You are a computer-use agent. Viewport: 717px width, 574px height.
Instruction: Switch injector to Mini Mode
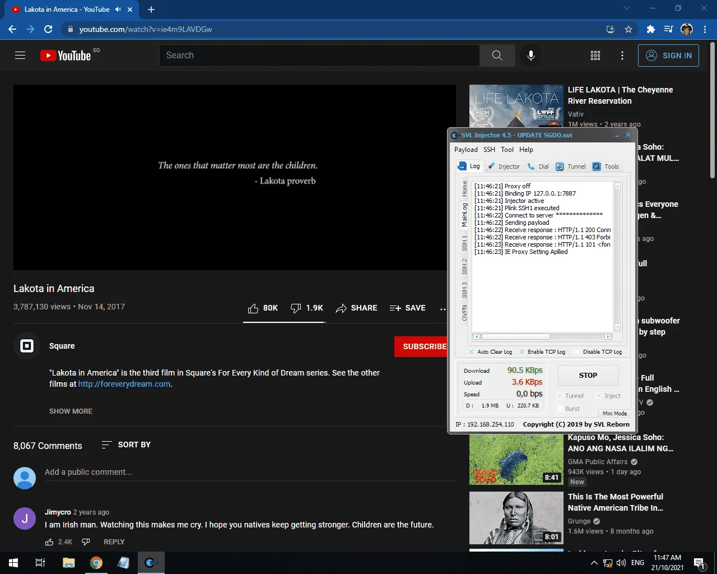(614, 414)
